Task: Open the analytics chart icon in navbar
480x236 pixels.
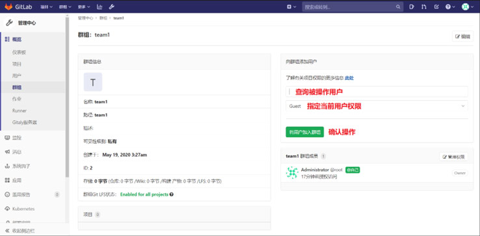Action: (100, 7)
